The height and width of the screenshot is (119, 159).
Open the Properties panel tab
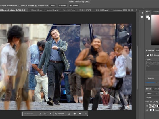[x=150, y=50]
